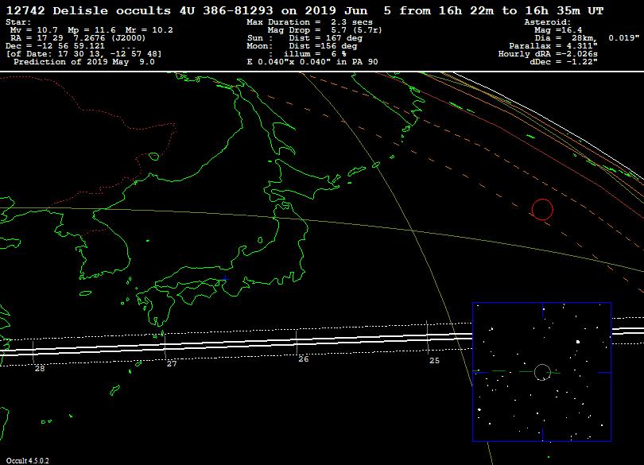Click the path time label '28'
This screenshot has height=465, width=644.
(x=40, y=369)
